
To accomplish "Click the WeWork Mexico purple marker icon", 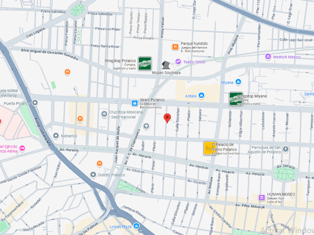I will tap(268, 57).
